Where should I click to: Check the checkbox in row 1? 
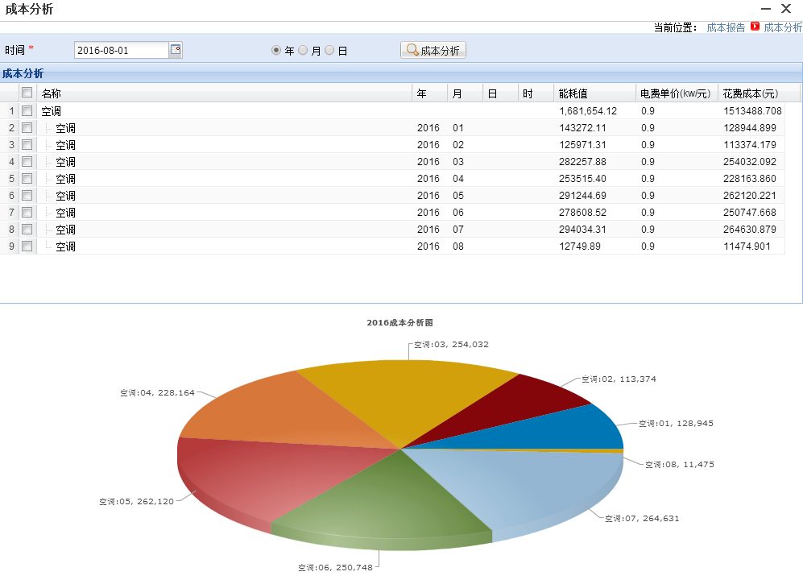tap(27, 110)
